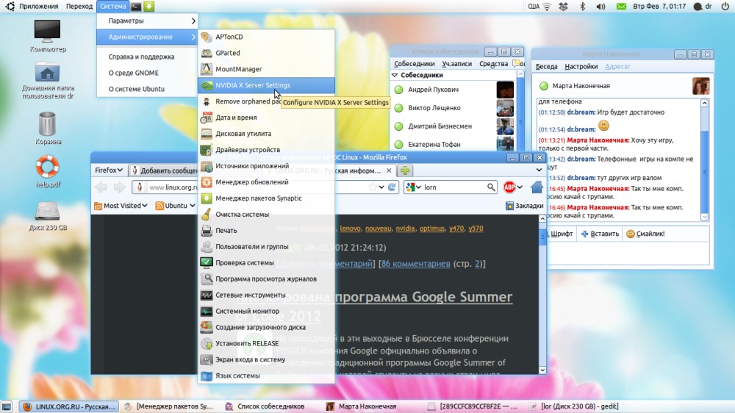The image size is (735, 413).
Task: Launch GParted partition editor
Action: pyautogui.click(x=266, y=53)
